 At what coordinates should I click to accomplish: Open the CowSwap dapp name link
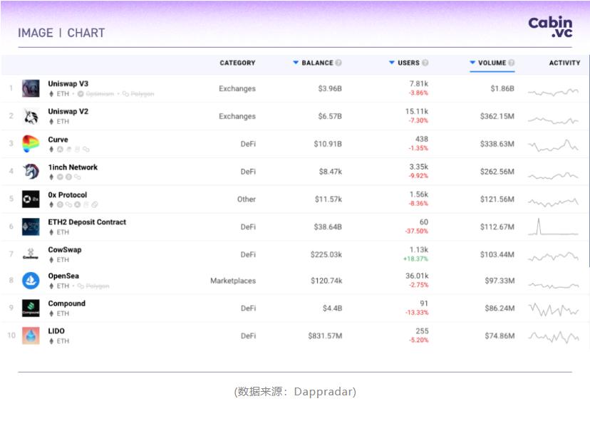point(65,250)
